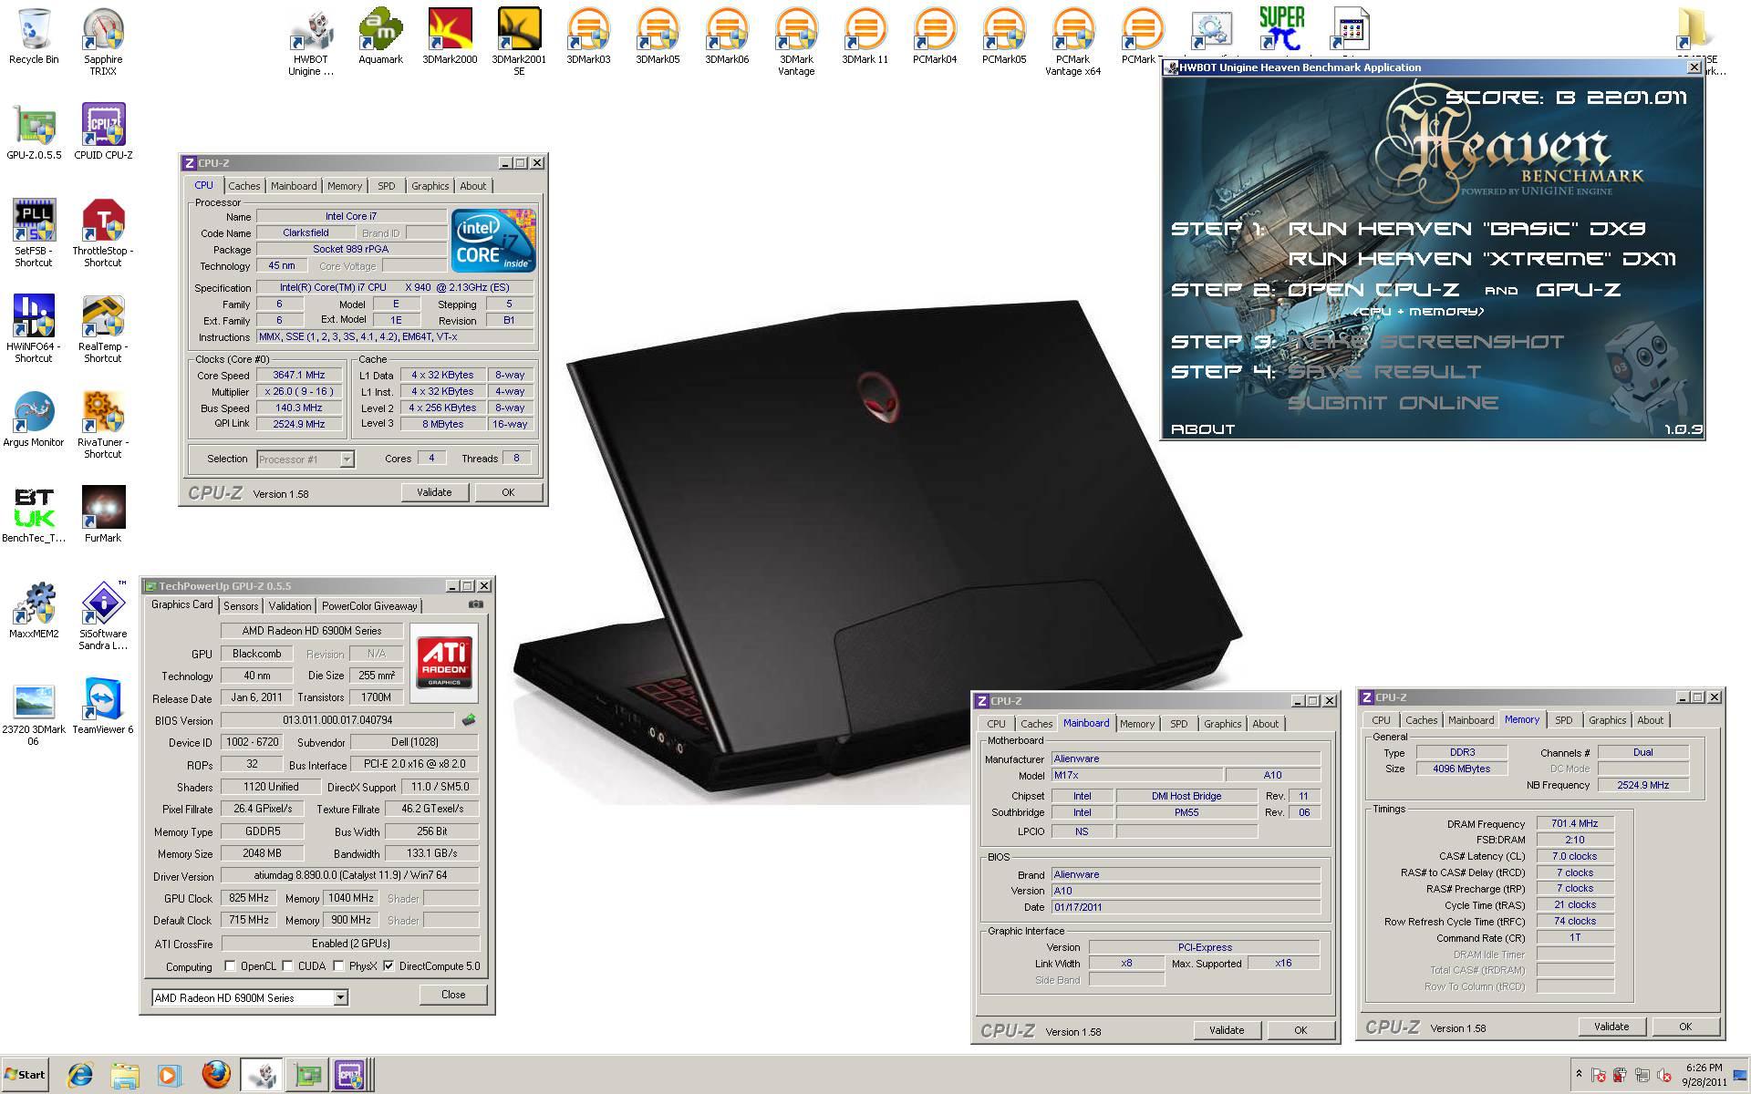This screenshot has width=1751, height=1094.
Task: Click Validate in CPU-Z CPU window
Action: pos(434,492)
